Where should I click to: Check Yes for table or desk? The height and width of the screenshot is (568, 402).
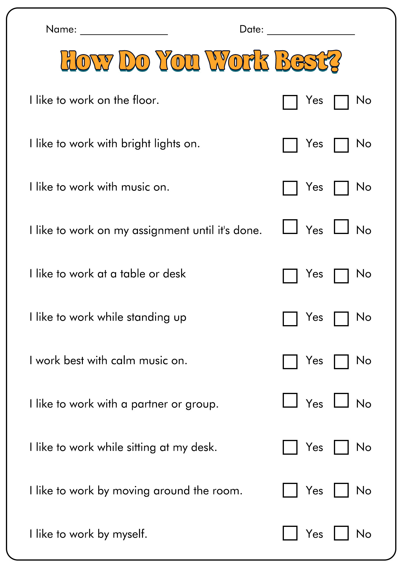290,276
